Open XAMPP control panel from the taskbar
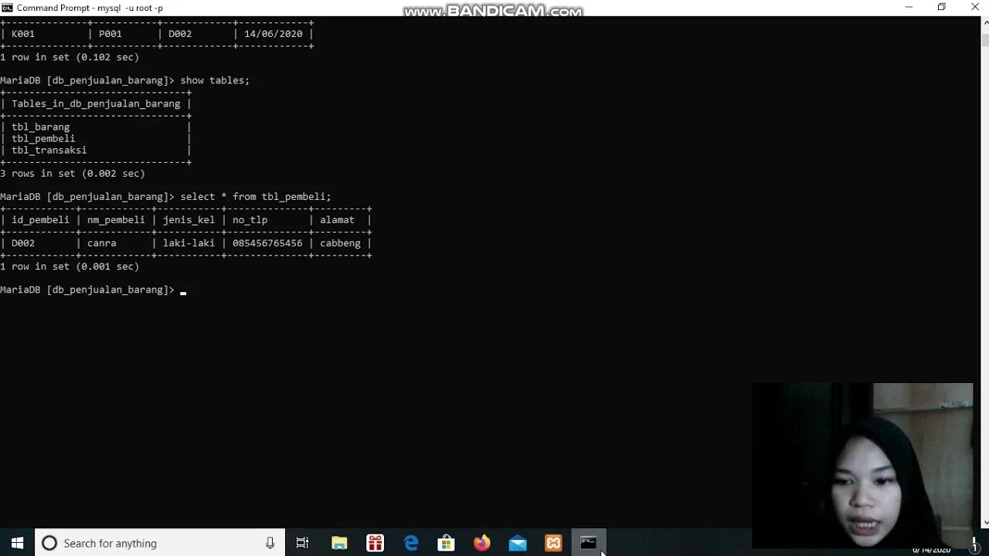Viewport: 989px width, 556px height. click(x=553, y=543)
